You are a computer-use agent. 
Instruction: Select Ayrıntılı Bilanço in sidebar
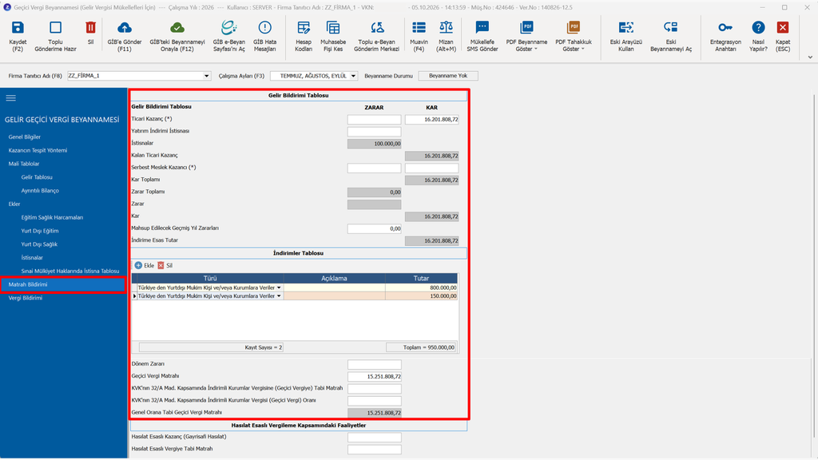pos(40,190)
